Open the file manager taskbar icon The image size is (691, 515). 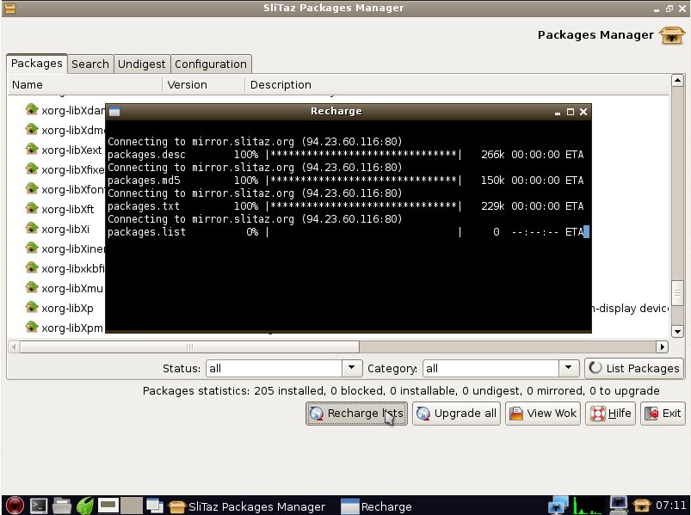[62, 506]
